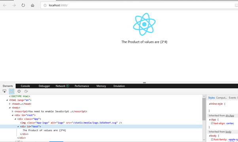Switch to the Elements tab
The width and height of the screenshot is (238, 142).
[8, 86]
